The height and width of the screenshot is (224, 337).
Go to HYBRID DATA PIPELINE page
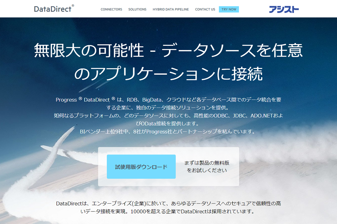[x=171, y=9]
